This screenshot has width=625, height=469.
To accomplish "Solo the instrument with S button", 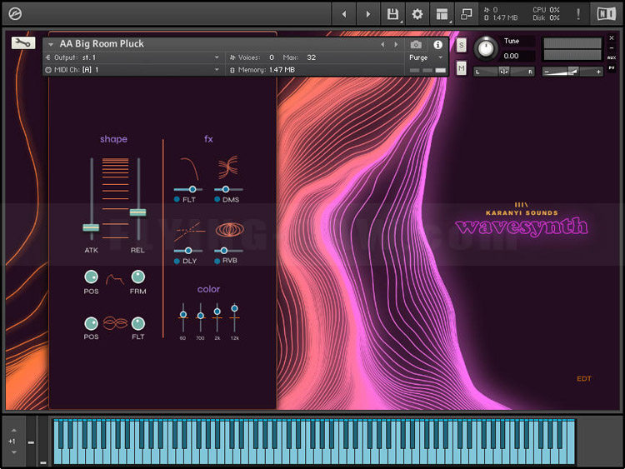I will pos(462,44).
